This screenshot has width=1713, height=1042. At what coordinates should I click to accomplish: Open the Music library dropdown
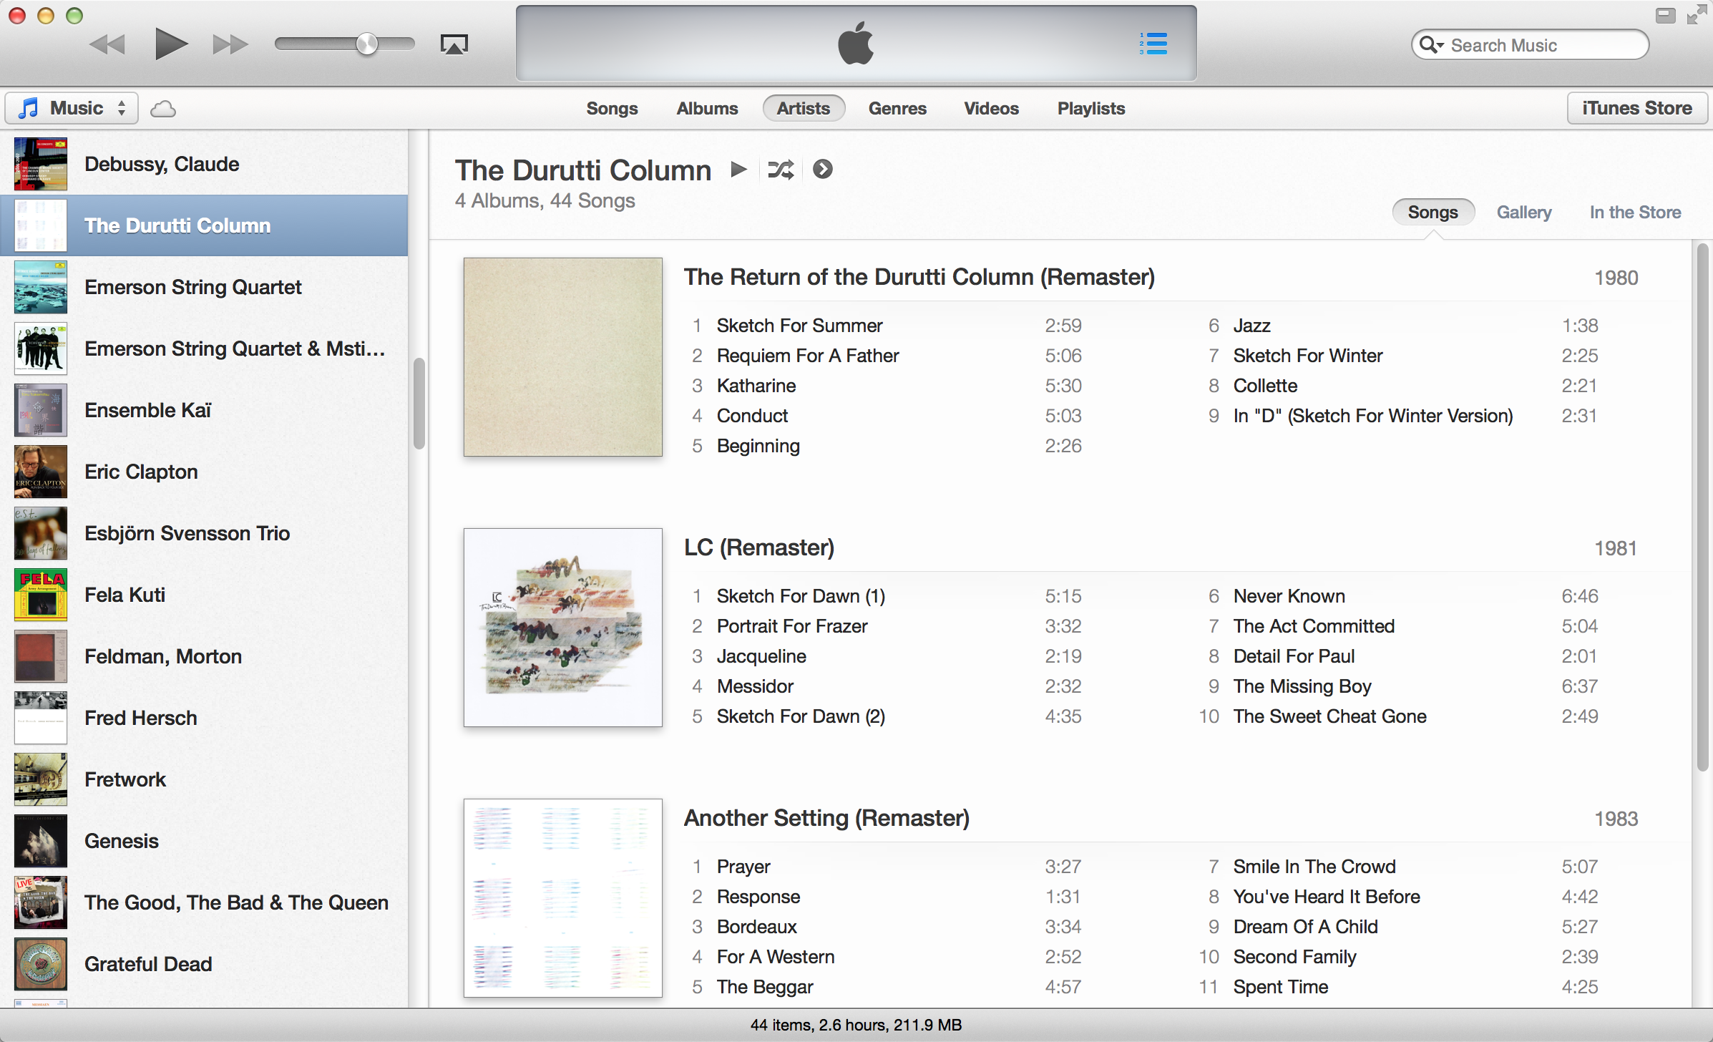[x=72, y=108]
